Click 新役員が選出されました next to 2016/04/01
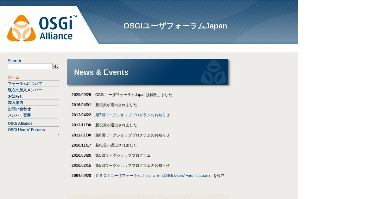380x199 pixels. 116,105
